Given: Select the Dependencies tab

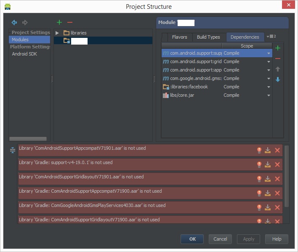Looking at the screenshot, I should [x=245, y=37].
